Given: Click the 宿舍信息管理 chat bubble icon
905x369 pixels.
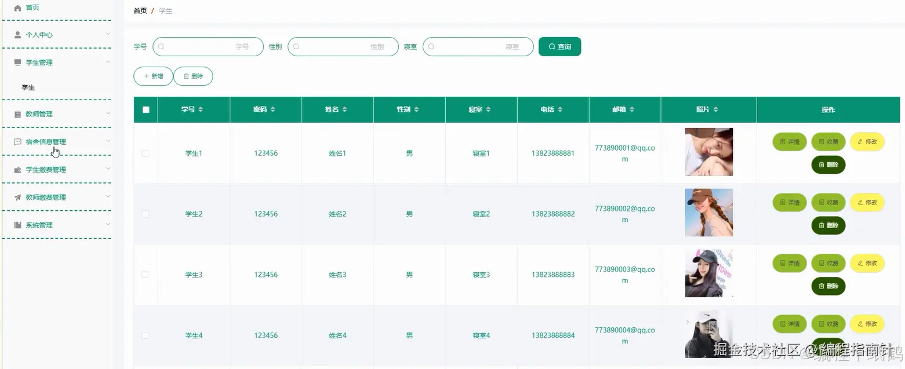Looking at the screenshot, I should pyautogui.click(x=17, y=142).
